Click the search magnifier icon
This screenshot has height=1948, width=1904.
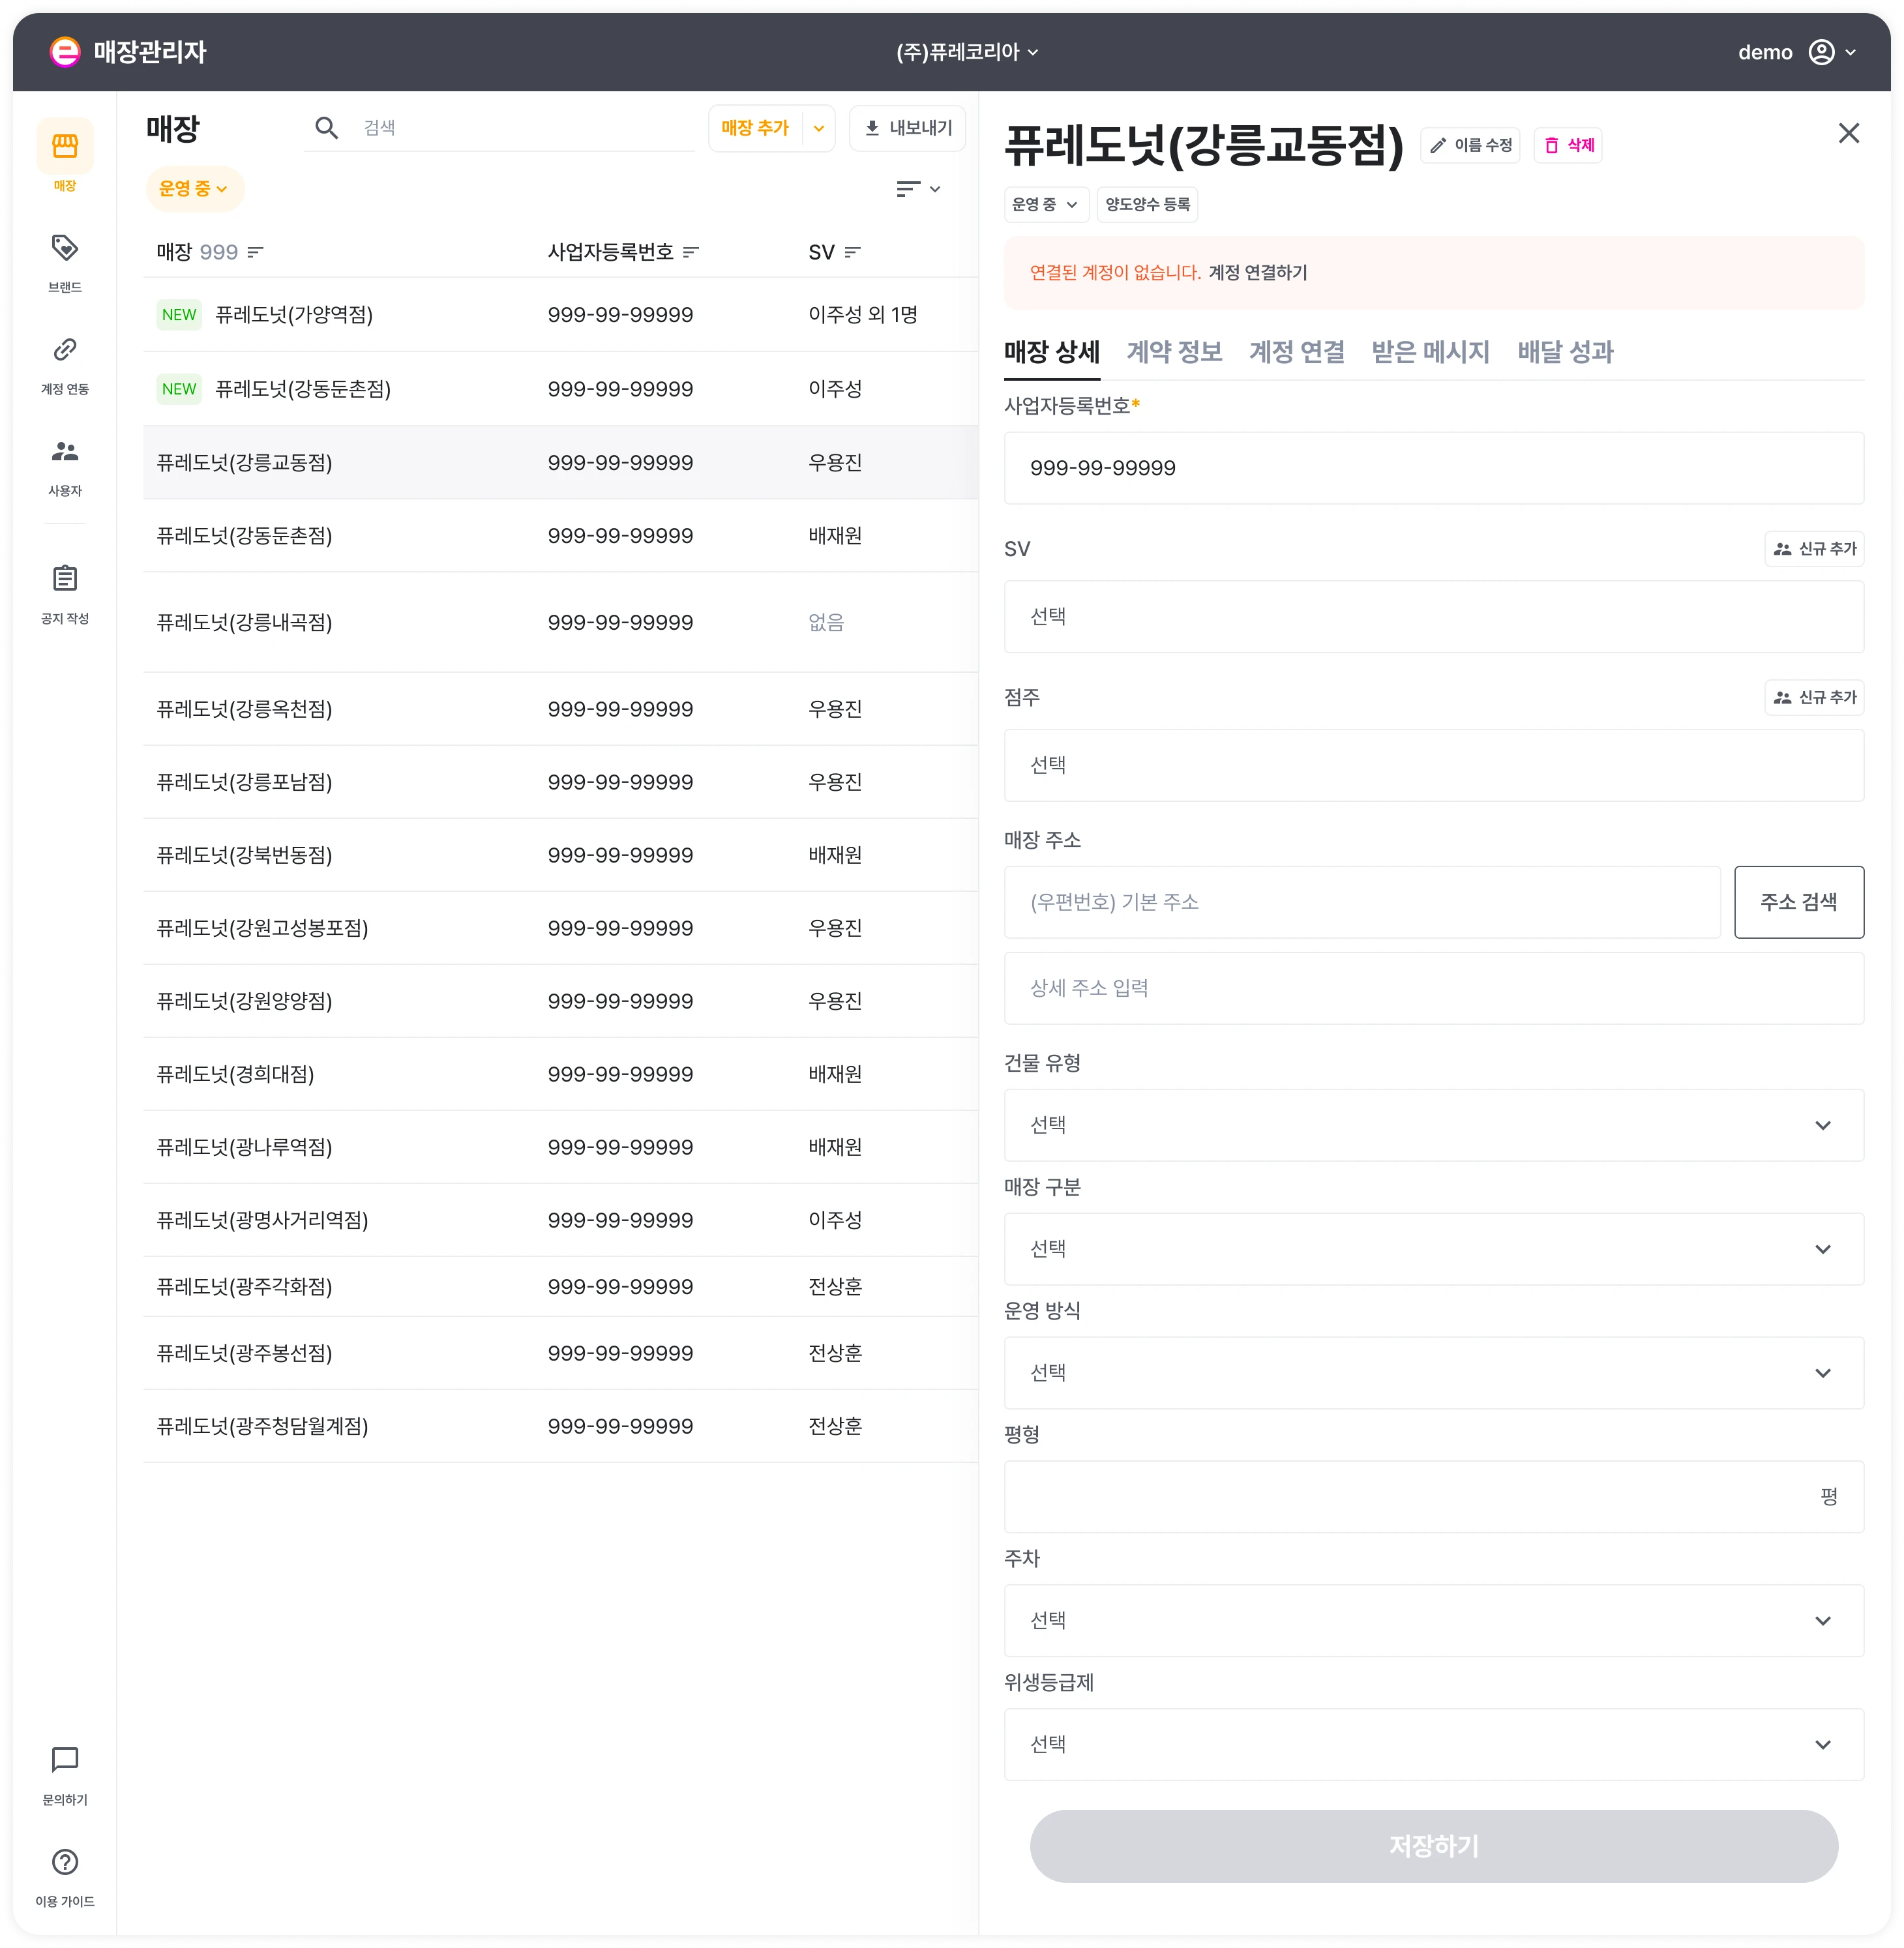pos(326,127)
